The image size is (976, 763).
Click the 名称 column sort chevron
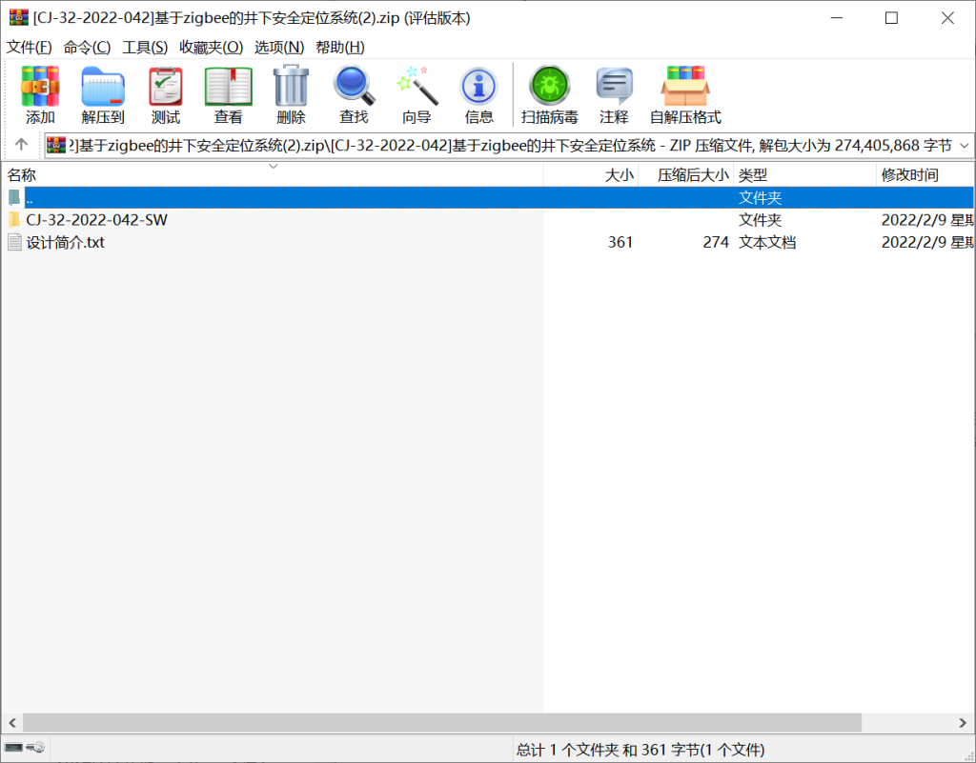pyautogui.click(x=274, y=165)
